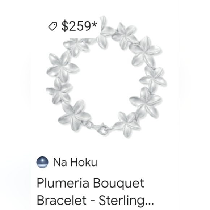Open the plumeria bracelet product image
This screenshot has height=210, width=210.
click(x=106, y=77)
